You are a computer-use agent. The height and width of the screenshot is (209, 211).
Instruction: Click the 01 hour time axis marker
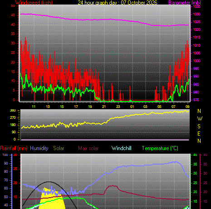point(132,107)
